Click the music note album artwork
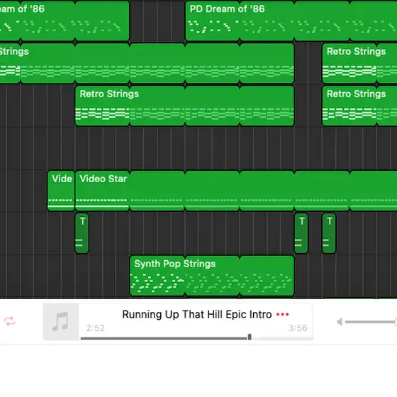 tap(61, 322)
